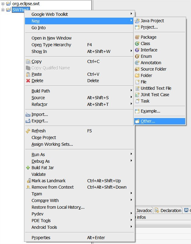The width and height of the screenshot is (191, 244).
Task: Click the File icon in submenu
Action: (137, 82)
